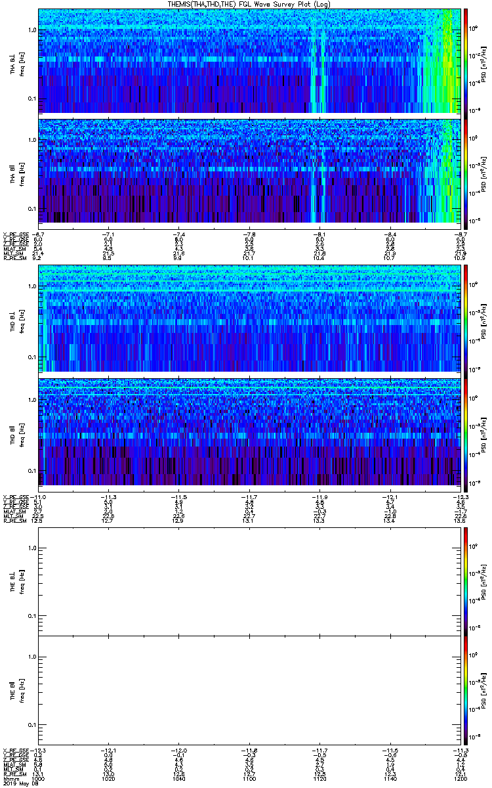
Task: Click the 0.1 tick of THD B∥ axis
Action: pos(31,471)
